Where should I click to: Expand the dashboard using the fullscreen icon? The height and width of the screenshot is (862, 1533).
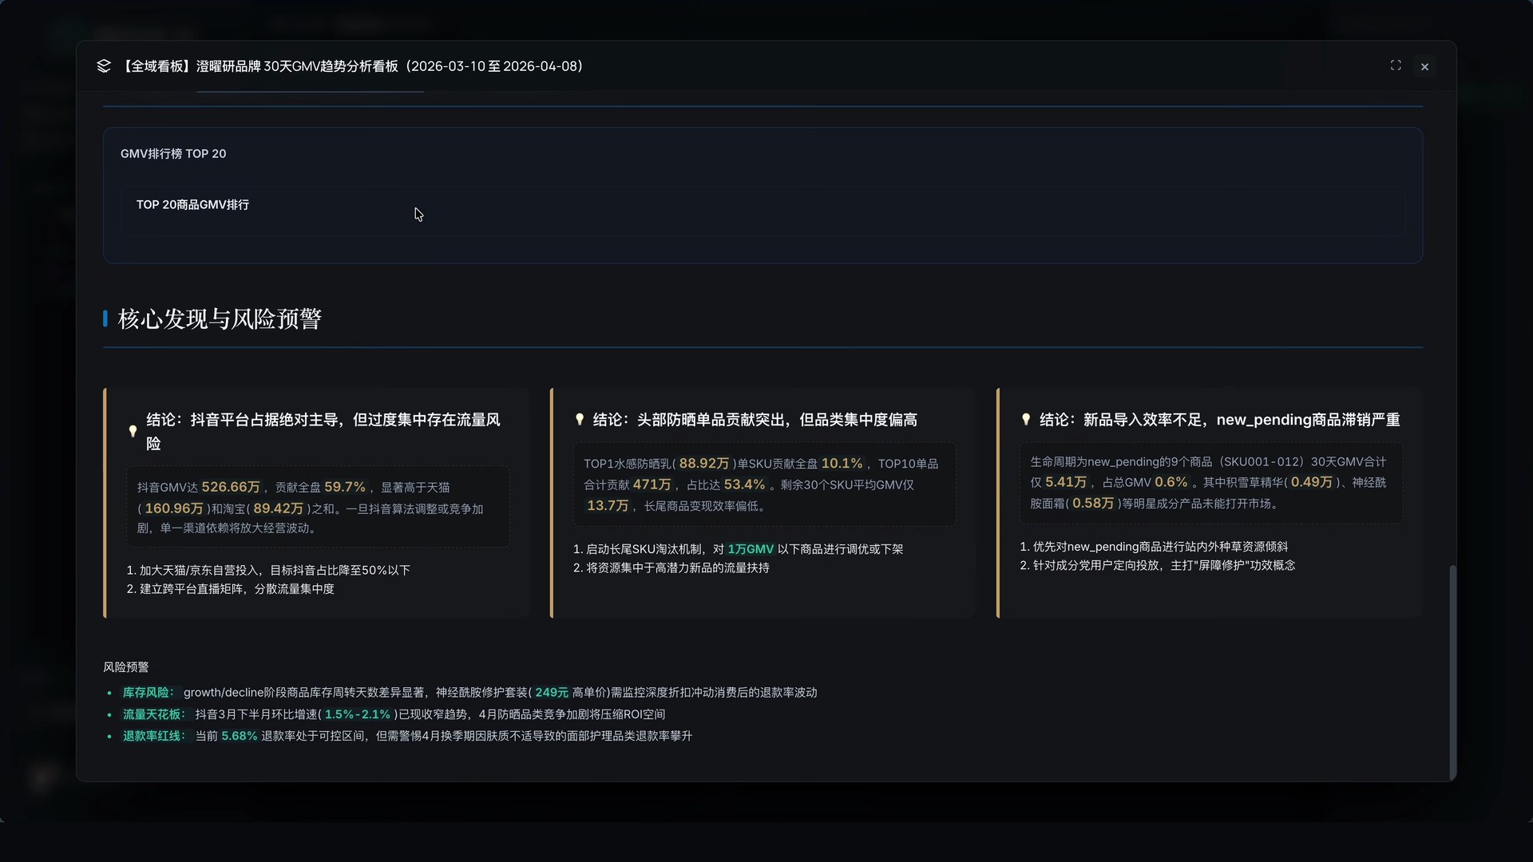[1396, 65]
